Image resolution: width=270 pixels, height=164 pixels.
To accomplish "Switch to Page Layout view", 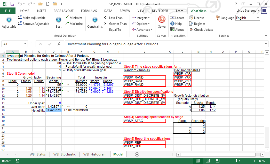I will 208,161.
